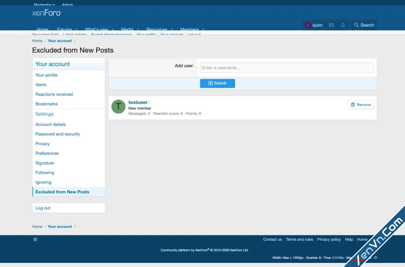
Task: Select the Password and security sidebar item
Action: tap(58, 134)
